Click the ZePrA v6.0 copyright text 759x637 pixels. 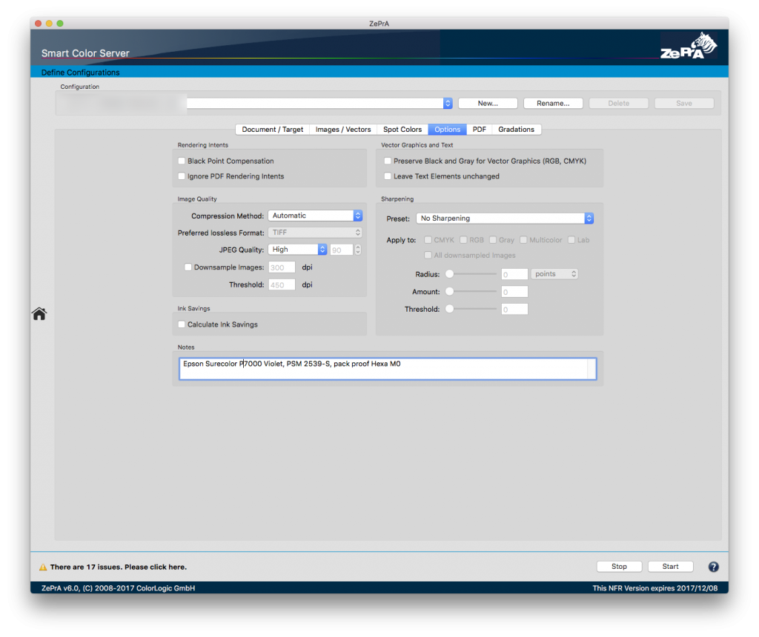pyautogui.click(x=118, y=588)
